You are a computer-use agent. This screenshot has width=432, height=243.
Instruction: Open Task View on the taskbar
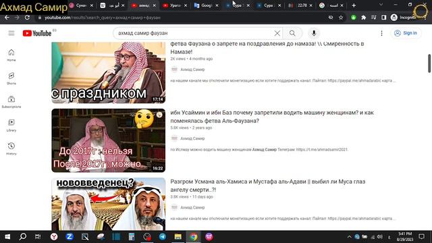tap(38, 237)
